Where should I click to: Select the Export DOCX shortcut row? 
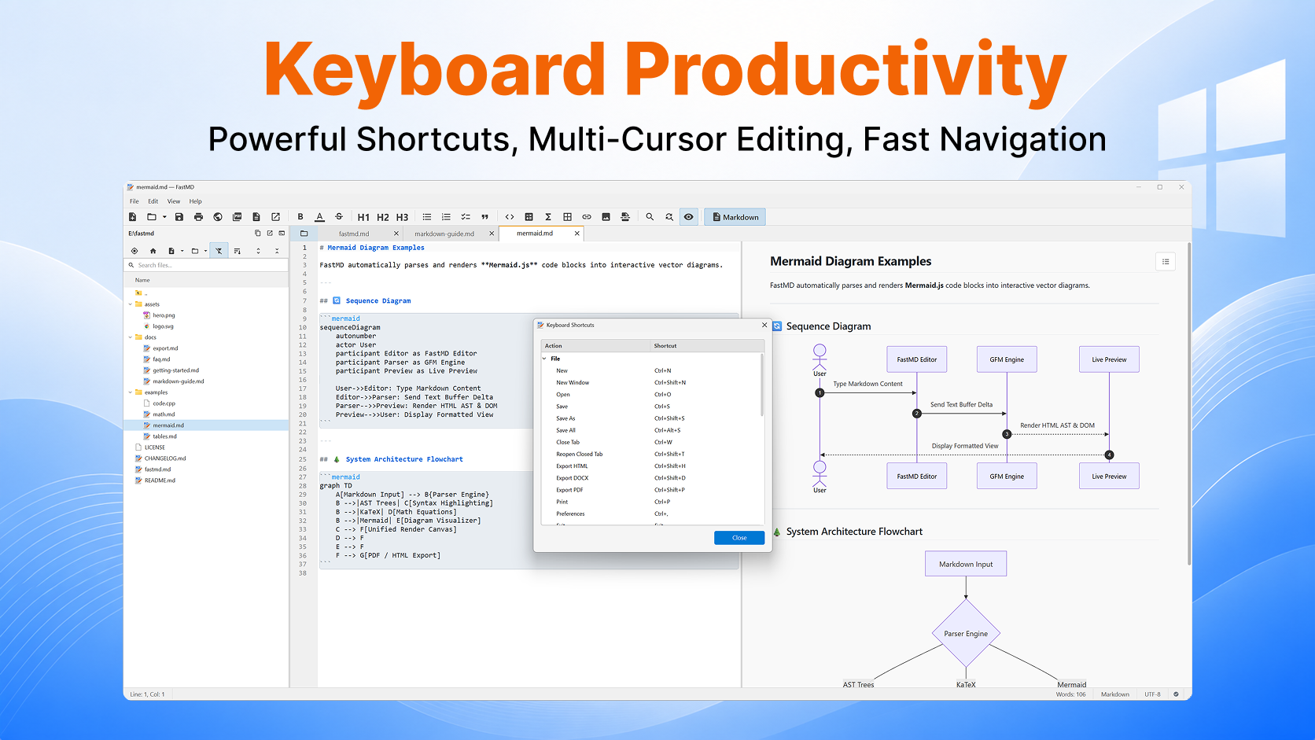click(x=651, y=478)
